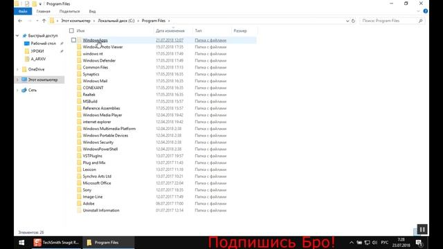Screen dimensions: 443x249
Task: Select the Synchro Arts Ltd folder
Action: 97,176
